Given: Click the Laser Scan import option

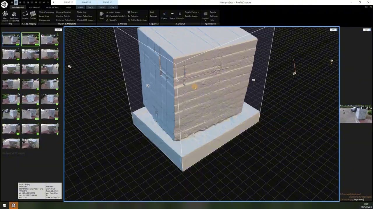Looking at the screenshot, I should point(44,16).
